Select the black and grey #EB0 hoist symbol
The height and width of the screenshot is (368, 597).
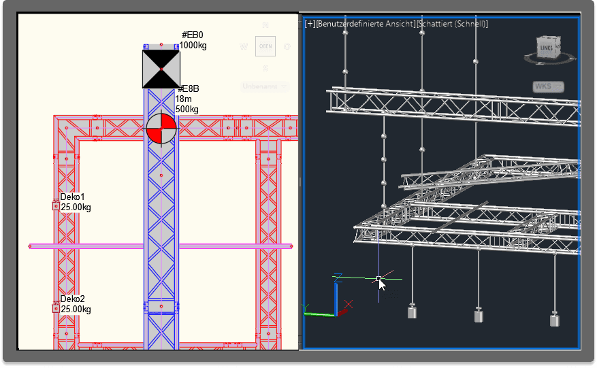coord(161,69)
